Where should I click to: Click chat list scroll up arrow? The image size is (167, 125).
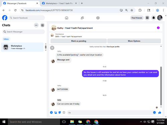(x=46, y=44)
